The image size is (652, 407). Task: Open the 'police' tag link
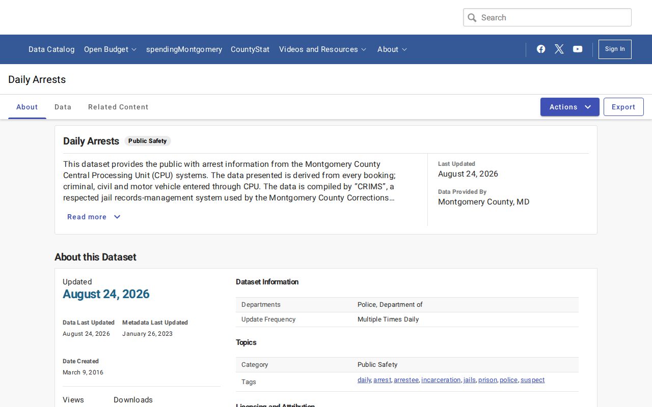[509, 380]
